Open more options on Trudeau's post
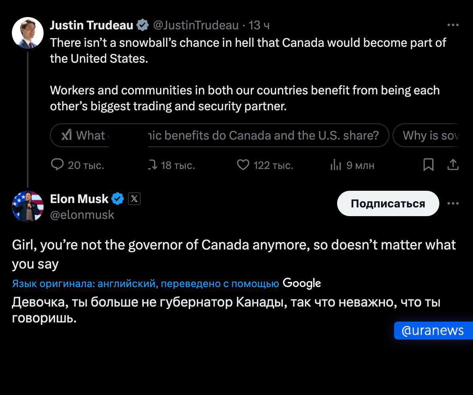 click(452, 25)
